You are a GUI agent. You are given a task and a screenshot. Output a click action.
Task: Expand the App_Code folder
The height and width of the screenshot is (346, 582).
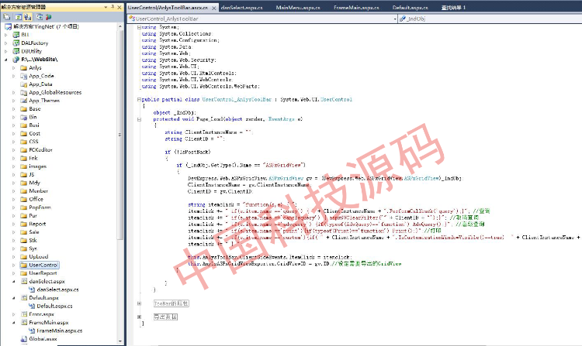point(14,76)
